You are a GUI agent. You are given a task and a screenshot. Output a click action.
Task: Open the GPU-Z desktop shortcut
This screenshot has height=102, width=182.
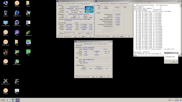pos(17,52)
